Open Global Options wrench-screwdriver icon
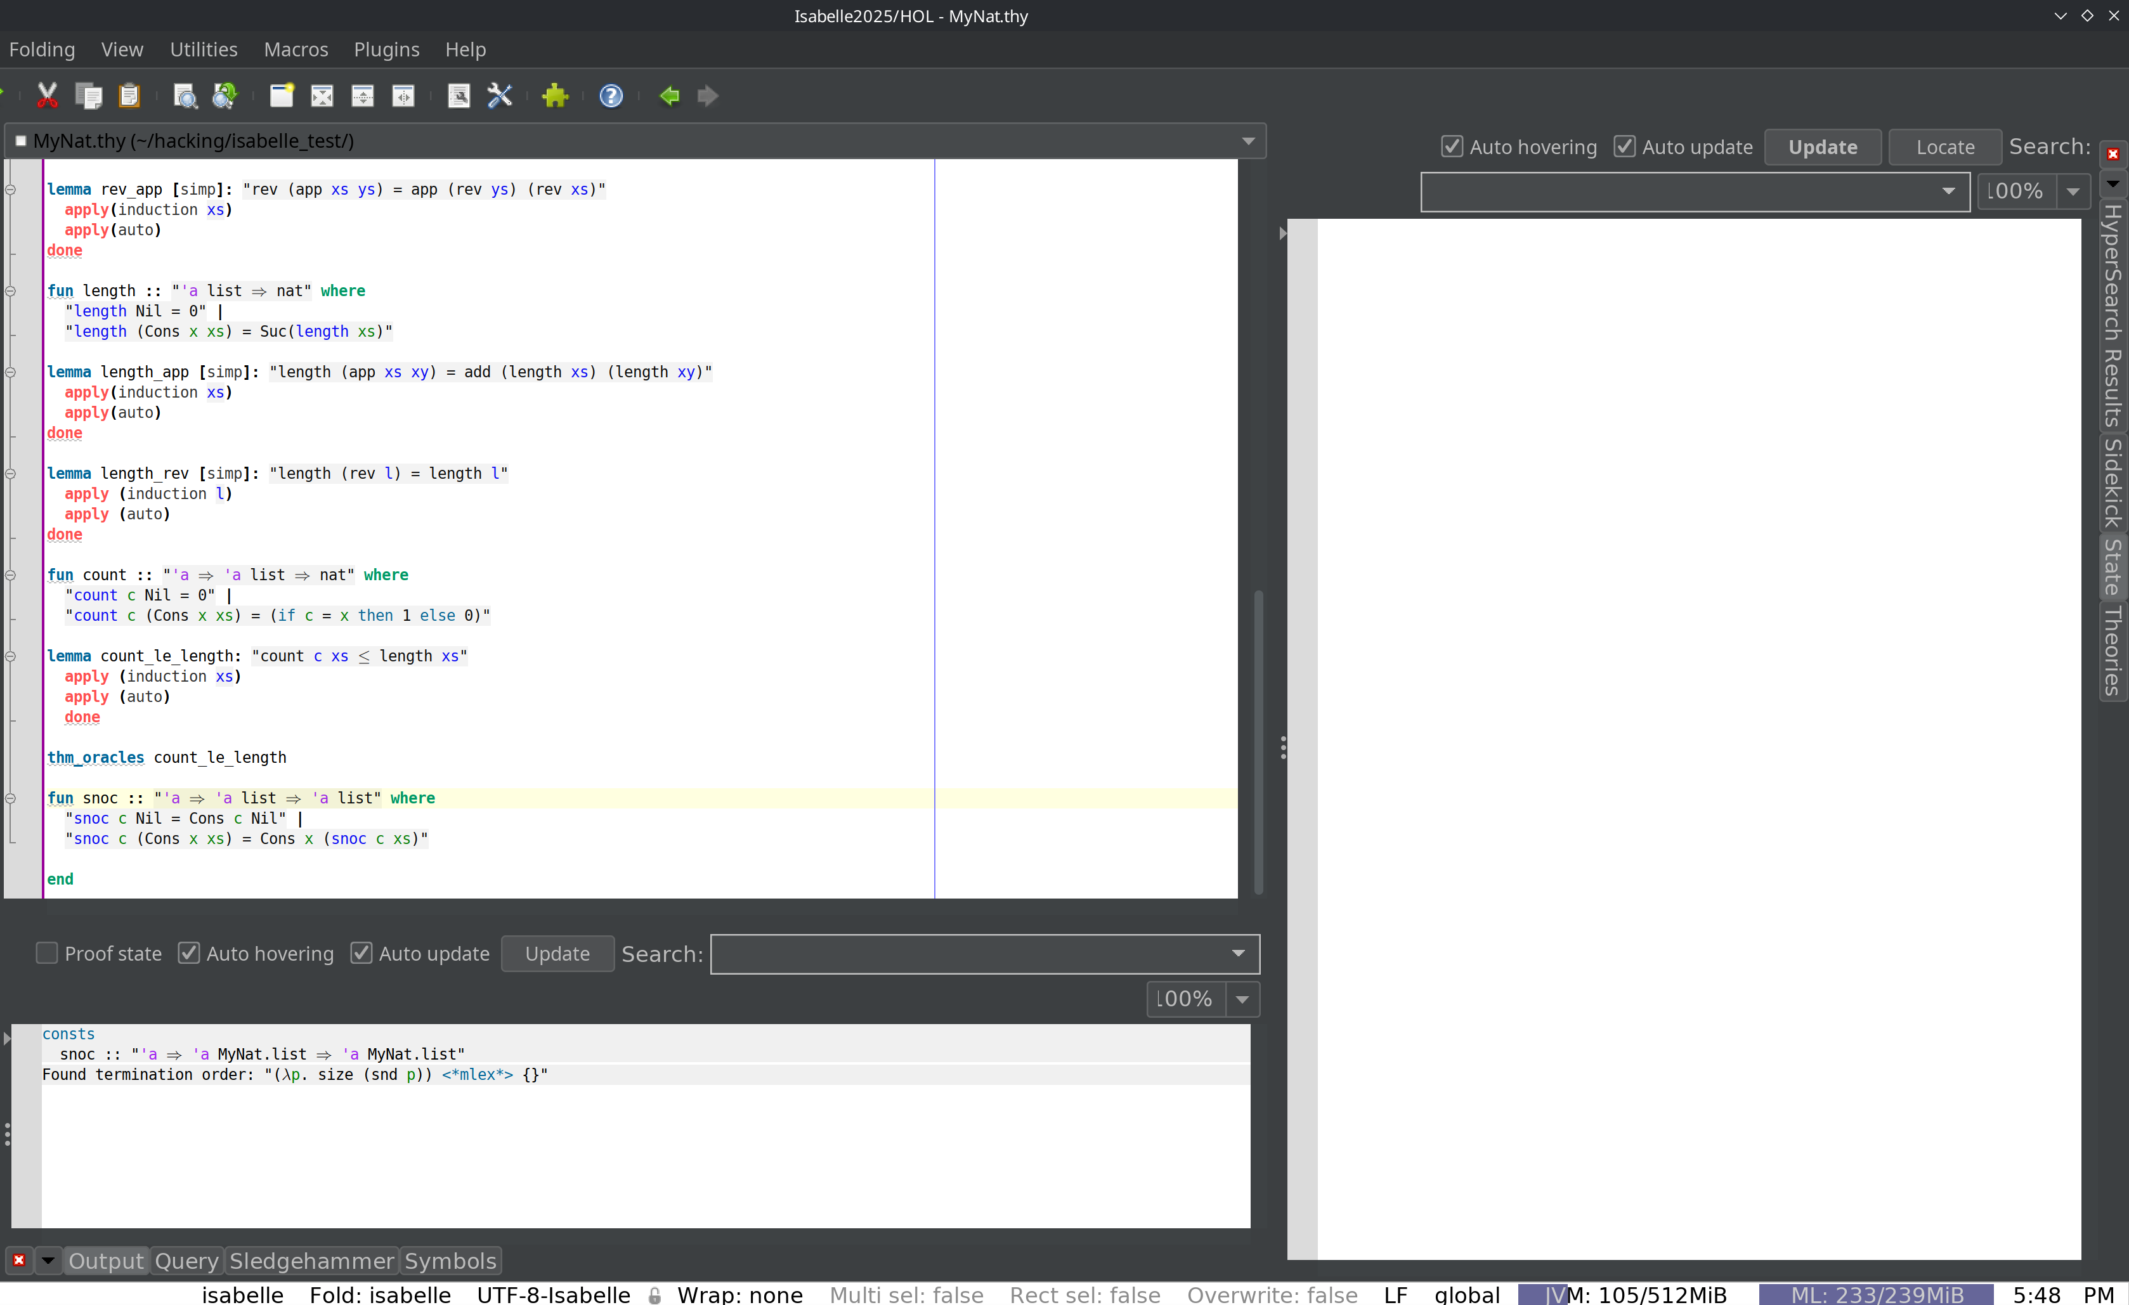The height and width of the screenshot is (1305, 2129). (499, 96)
